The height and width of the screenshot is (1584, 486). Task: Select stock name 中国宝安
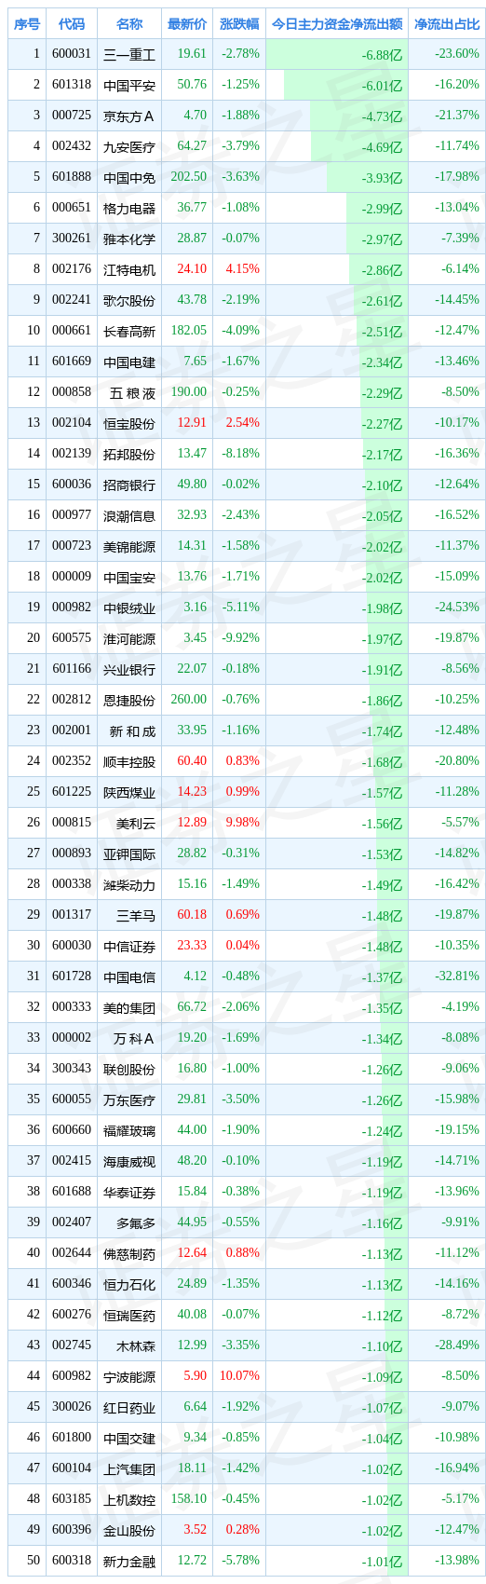click(129, 577)
